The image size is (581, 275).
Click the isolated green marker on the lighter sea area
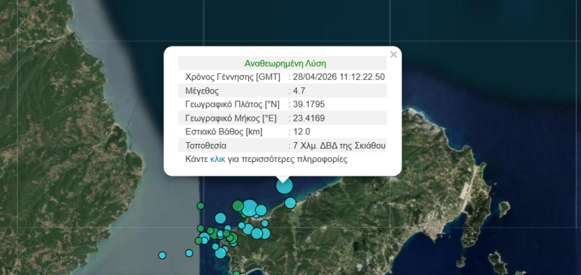point(200,206)
